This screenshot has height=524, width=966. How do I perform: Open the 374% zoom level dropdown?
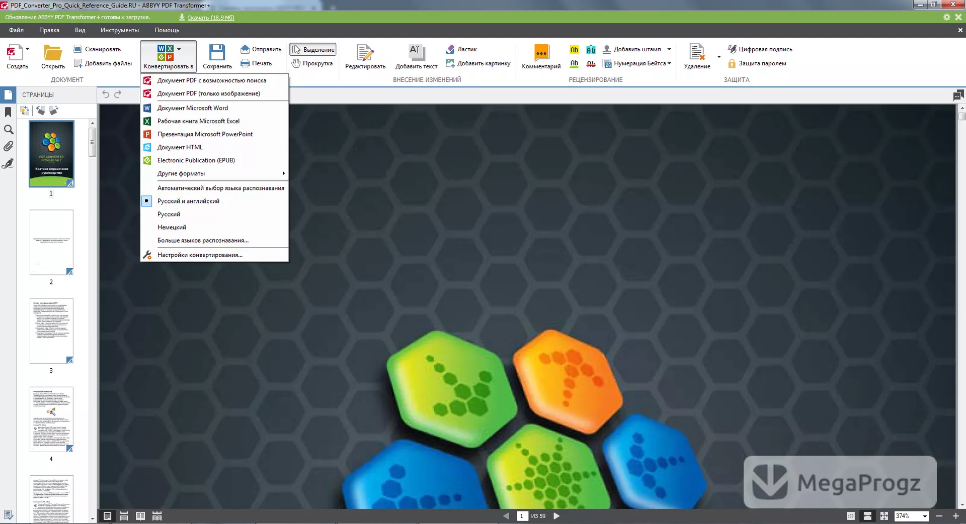tap(924, 516)
